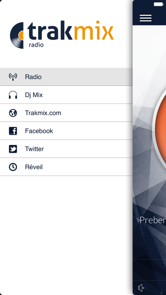Screen dimensions: 166x295
Task: Open the Trakmix.com website link
Action: click(x=66, y=113)
